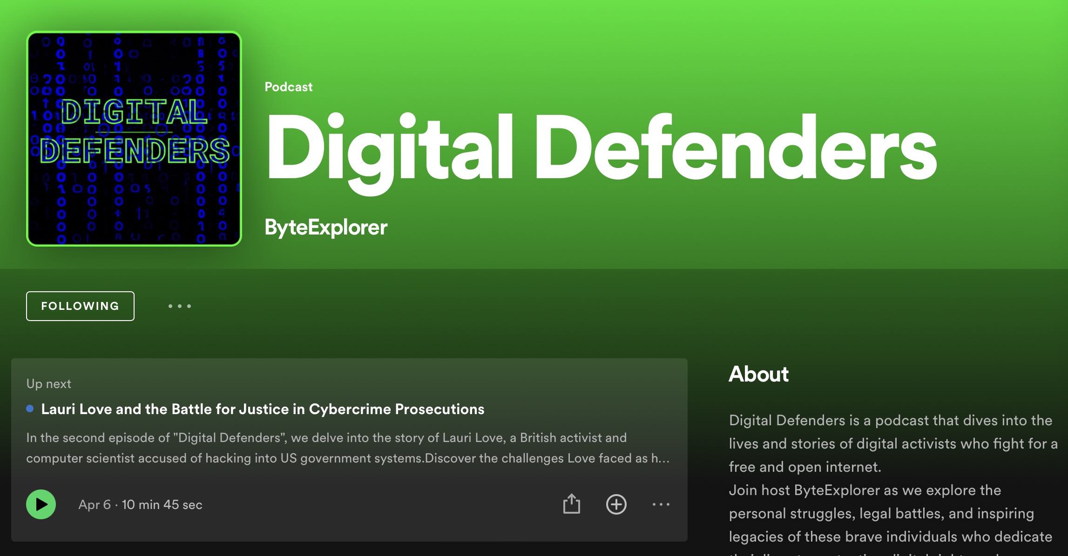Image resolution: width=1068 pixels, height=556 pixels.
Task: Click the large Digital Defenders title
Action: pyautogui.click(x=600, y=148)
